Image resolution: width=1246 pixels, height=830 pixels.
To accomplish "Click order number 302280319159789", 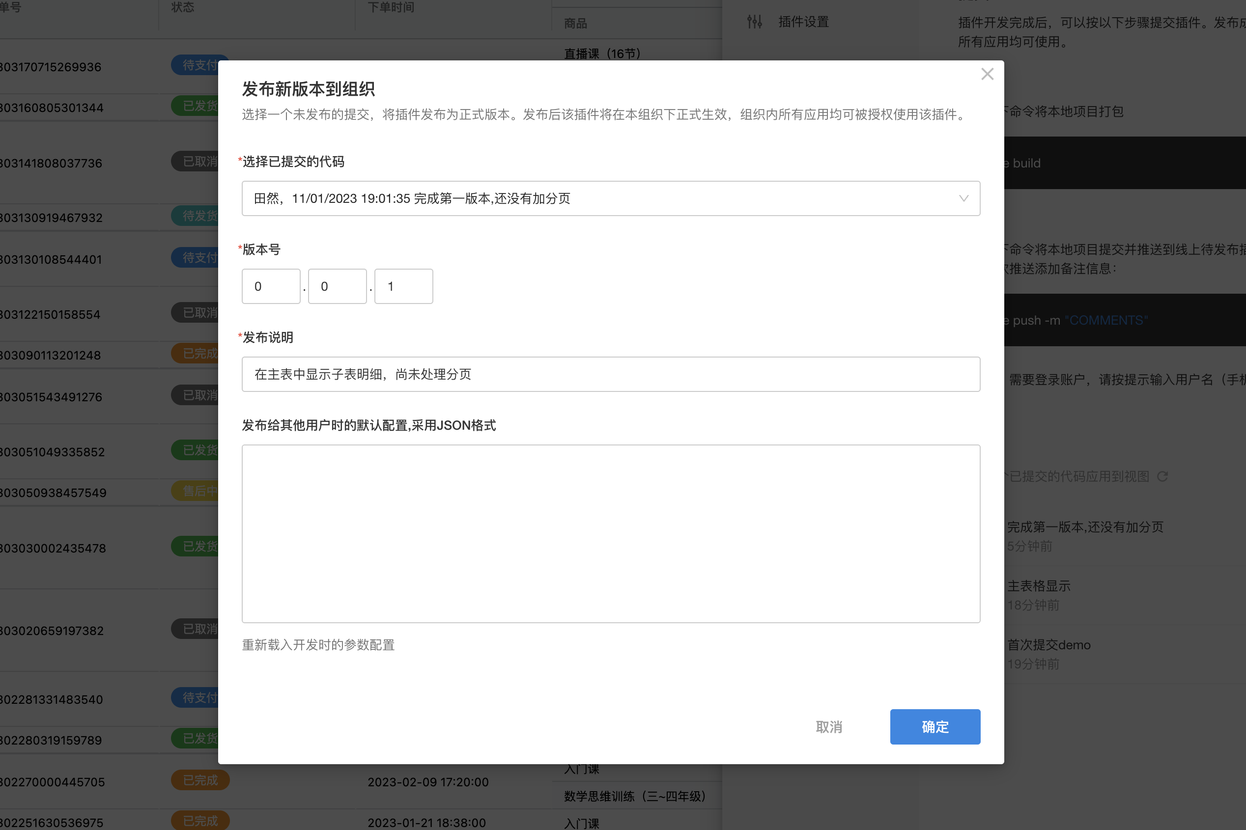I will pos(51,741).
